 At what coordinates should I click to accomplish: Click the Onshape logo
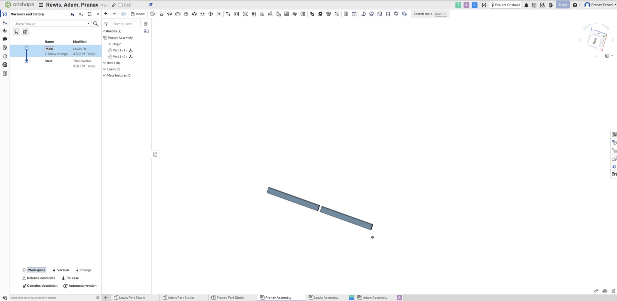click(20, 5)
